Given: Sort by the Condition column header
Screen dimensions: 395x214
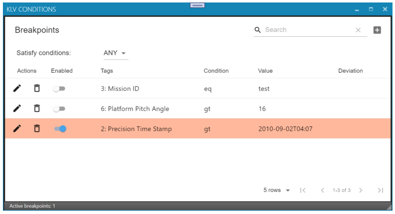Looking at the screenshot, I should (216, 71).
